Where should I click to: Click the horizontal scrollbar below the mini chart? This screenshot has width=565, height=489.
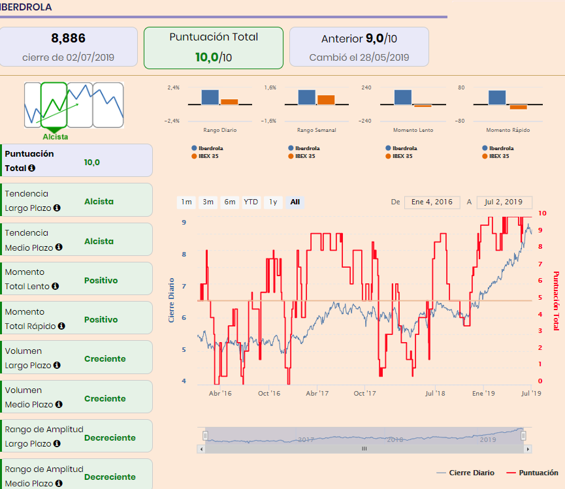pos(364,449)
